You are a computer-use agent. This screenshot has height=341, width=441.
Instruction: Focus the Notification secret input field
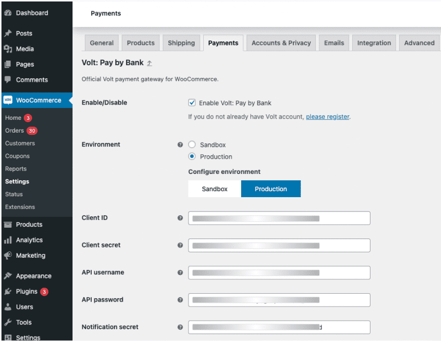pyautogui.click(x=279, y=327)
